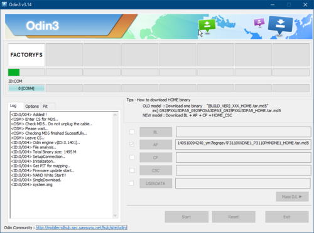The width and height of the screenshot is (314, 233).
Task: Click the log scrollbar up arrow
Action: [115, 115]
